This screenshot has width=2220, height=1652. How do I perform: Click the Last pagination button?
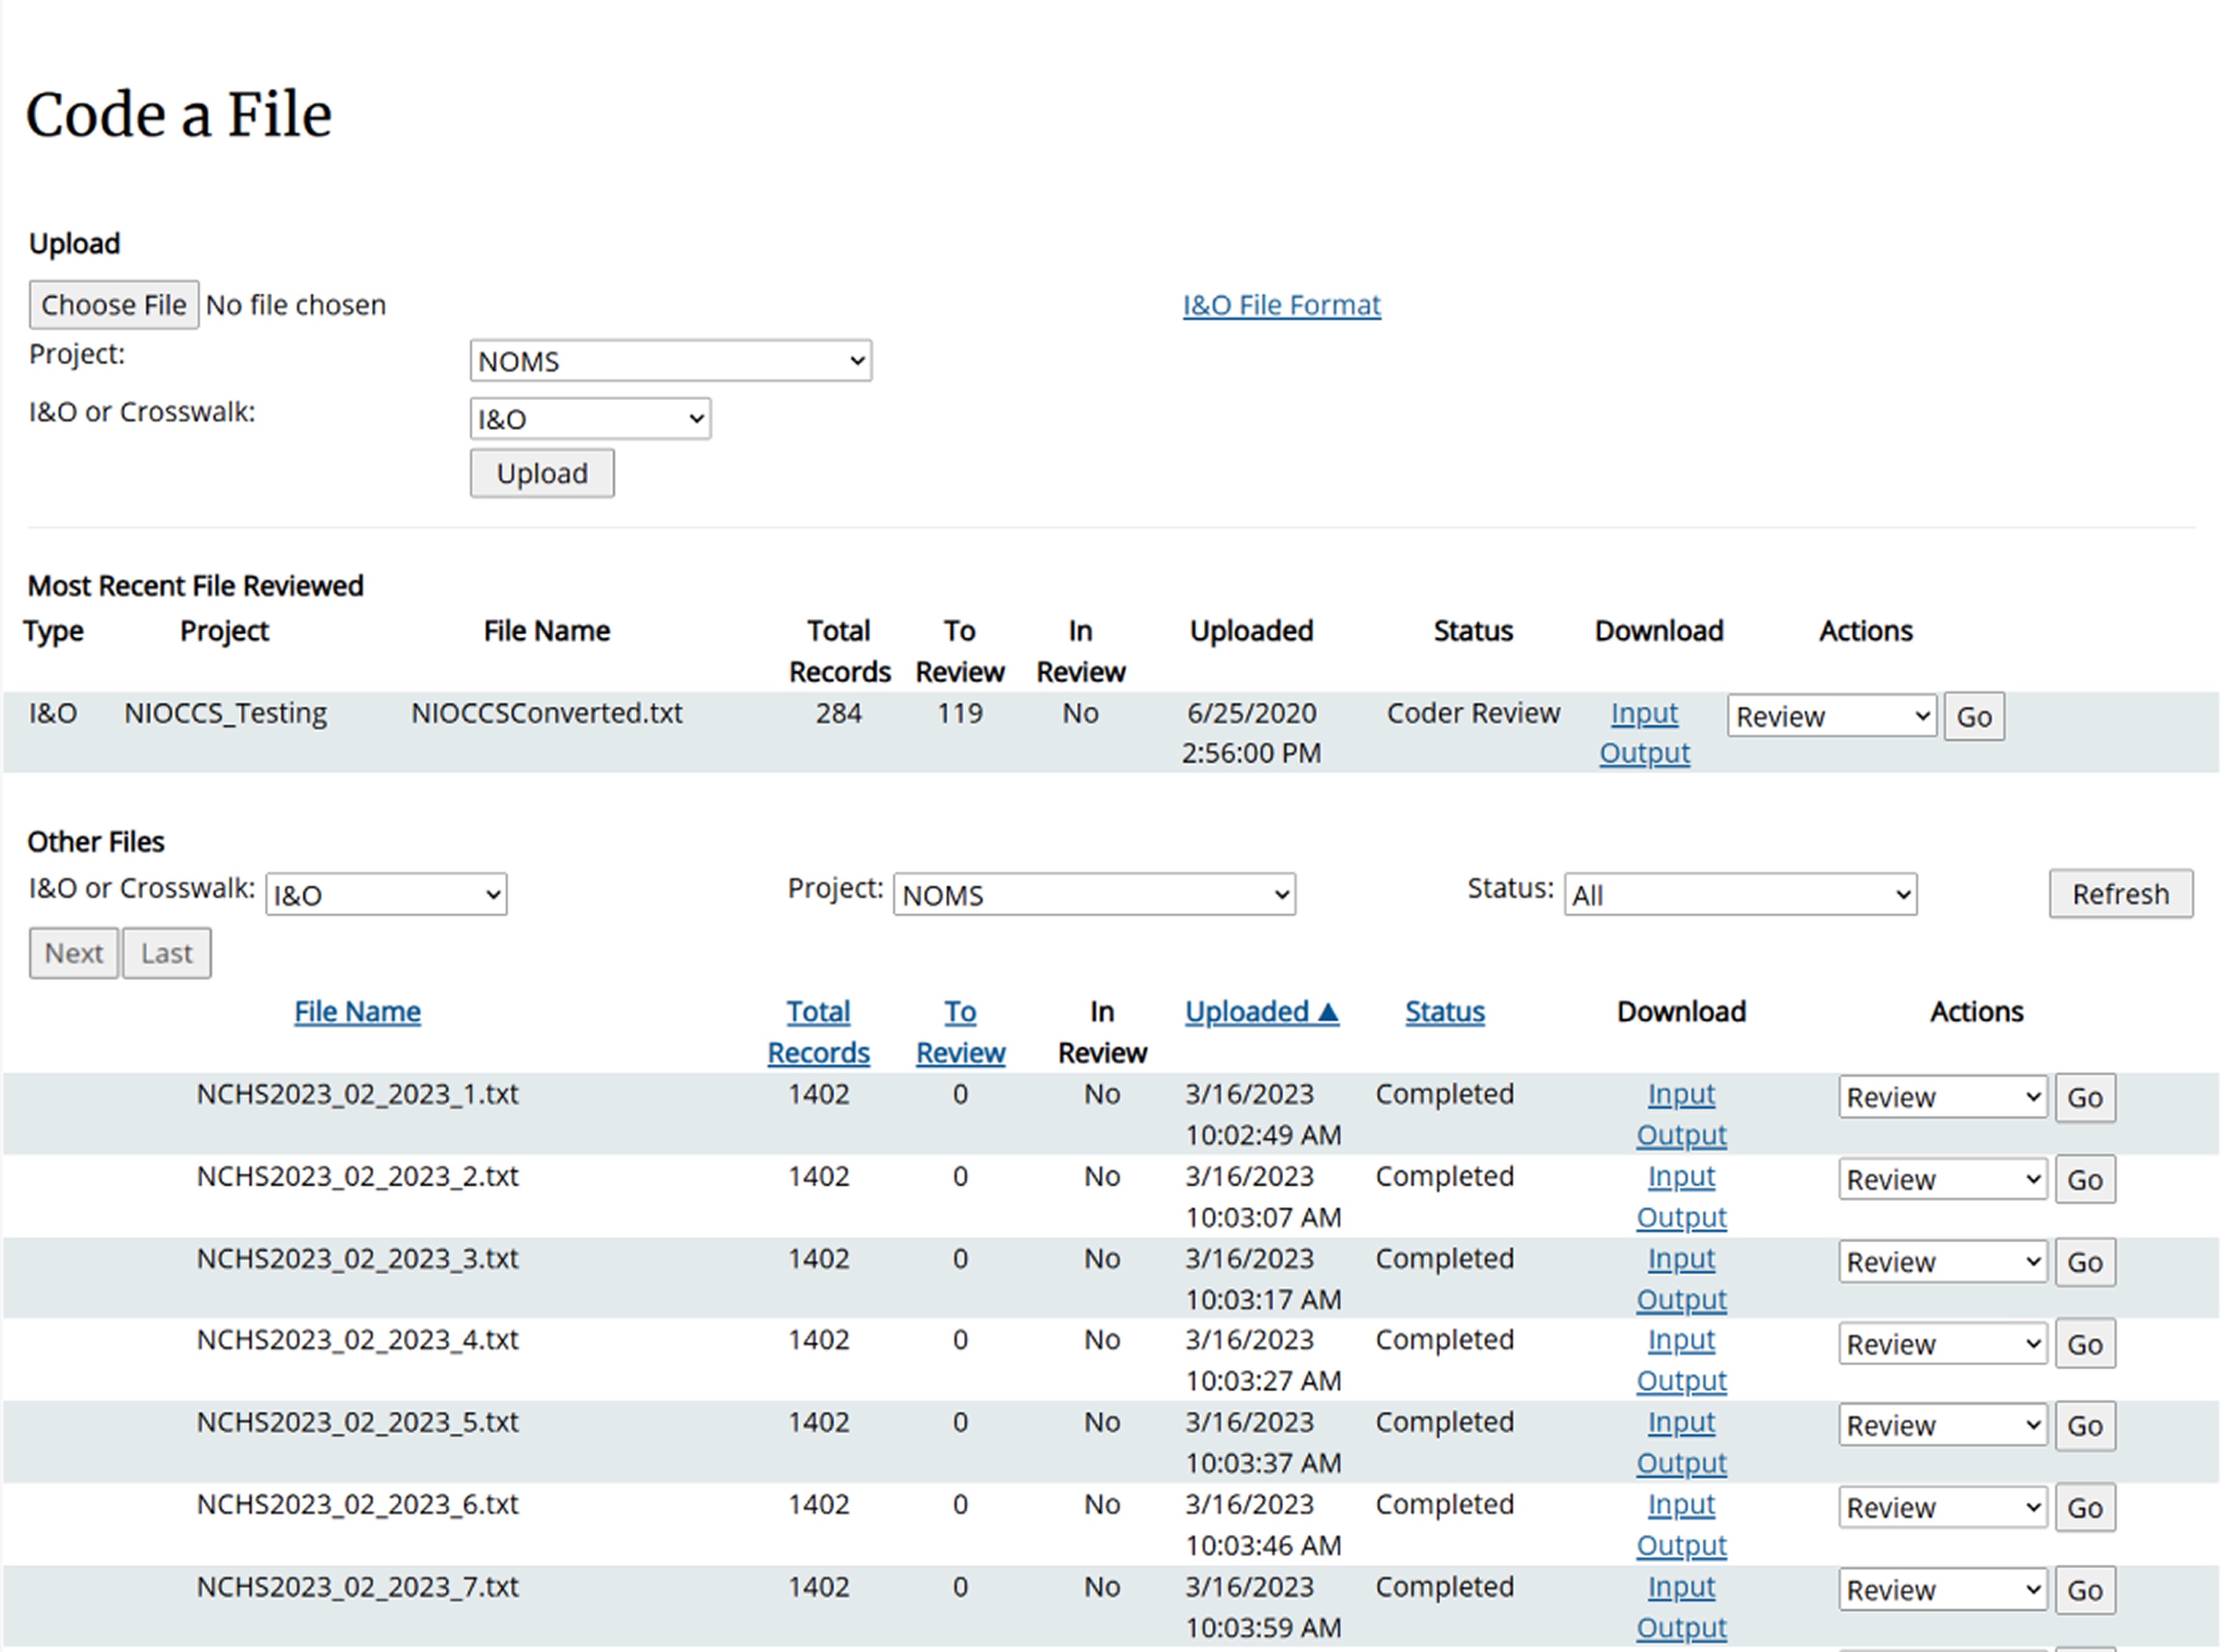coord(167,953)
